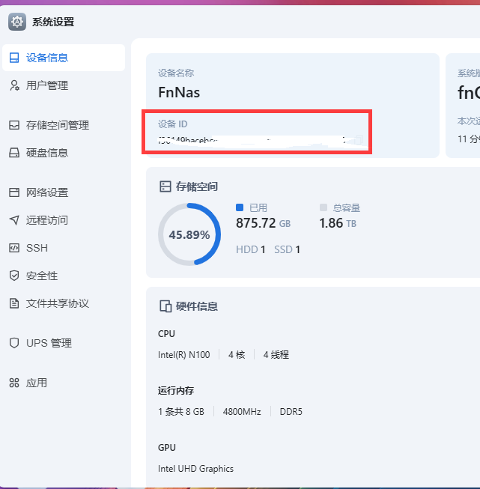
Task: Click the 系统设置 window title
Action: (53, 22)
